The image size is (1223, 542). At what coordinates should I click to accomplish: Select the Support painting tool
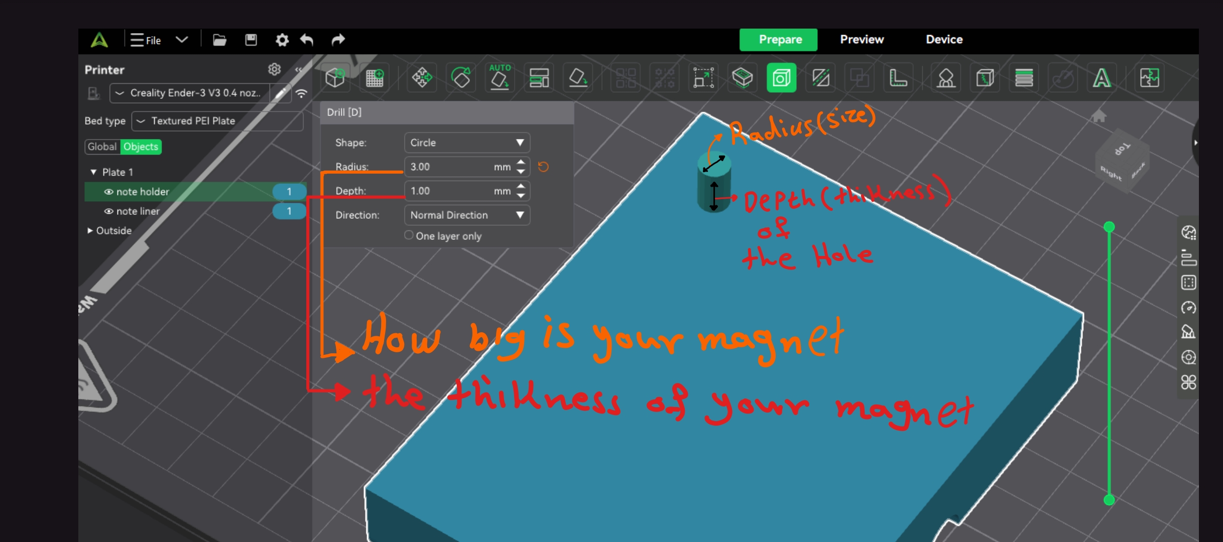point(946,78)
